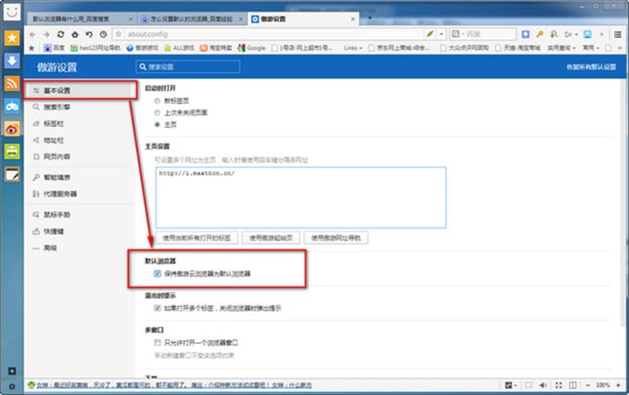Click 使用当前所有打开的标签 button
The height and width of the screenshot is (395, 629).
point(196,238)
